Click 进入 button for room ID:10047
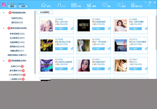The image size is (157, 109). pyautogui.click(x=136, y=69)
